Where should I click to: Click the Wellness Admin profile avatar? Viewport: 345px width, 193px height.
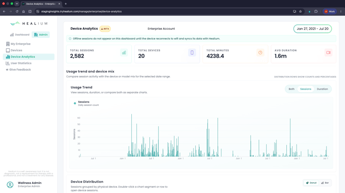pyautogui.click(x=10, y=185)
